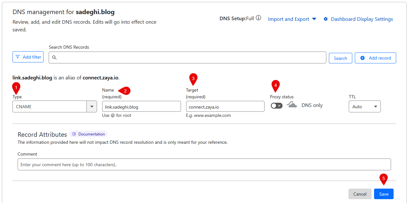Image resolution: width=408 pixels, height=203 pixels.
Task: Save the DNS record
Action: [384, 194]
